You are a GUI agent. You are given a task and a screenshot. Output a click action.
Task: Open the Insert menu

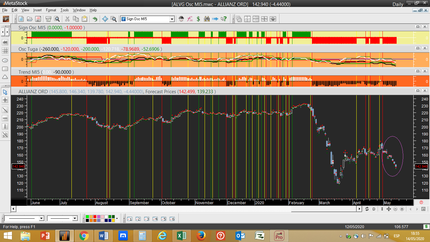click(37, 10)
